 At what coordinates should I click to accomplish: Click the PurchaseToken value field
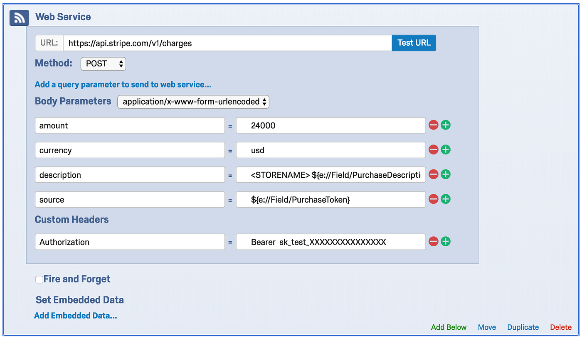pos(331,199)
